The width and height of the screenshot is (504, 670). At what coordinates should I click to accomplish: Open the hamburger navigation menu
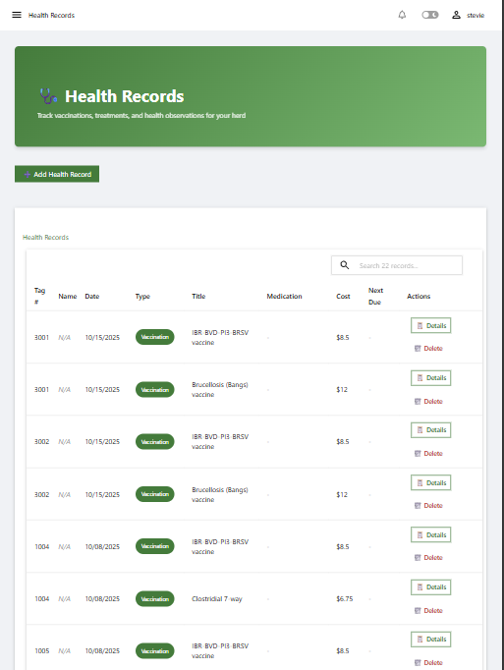coord(17,15)
